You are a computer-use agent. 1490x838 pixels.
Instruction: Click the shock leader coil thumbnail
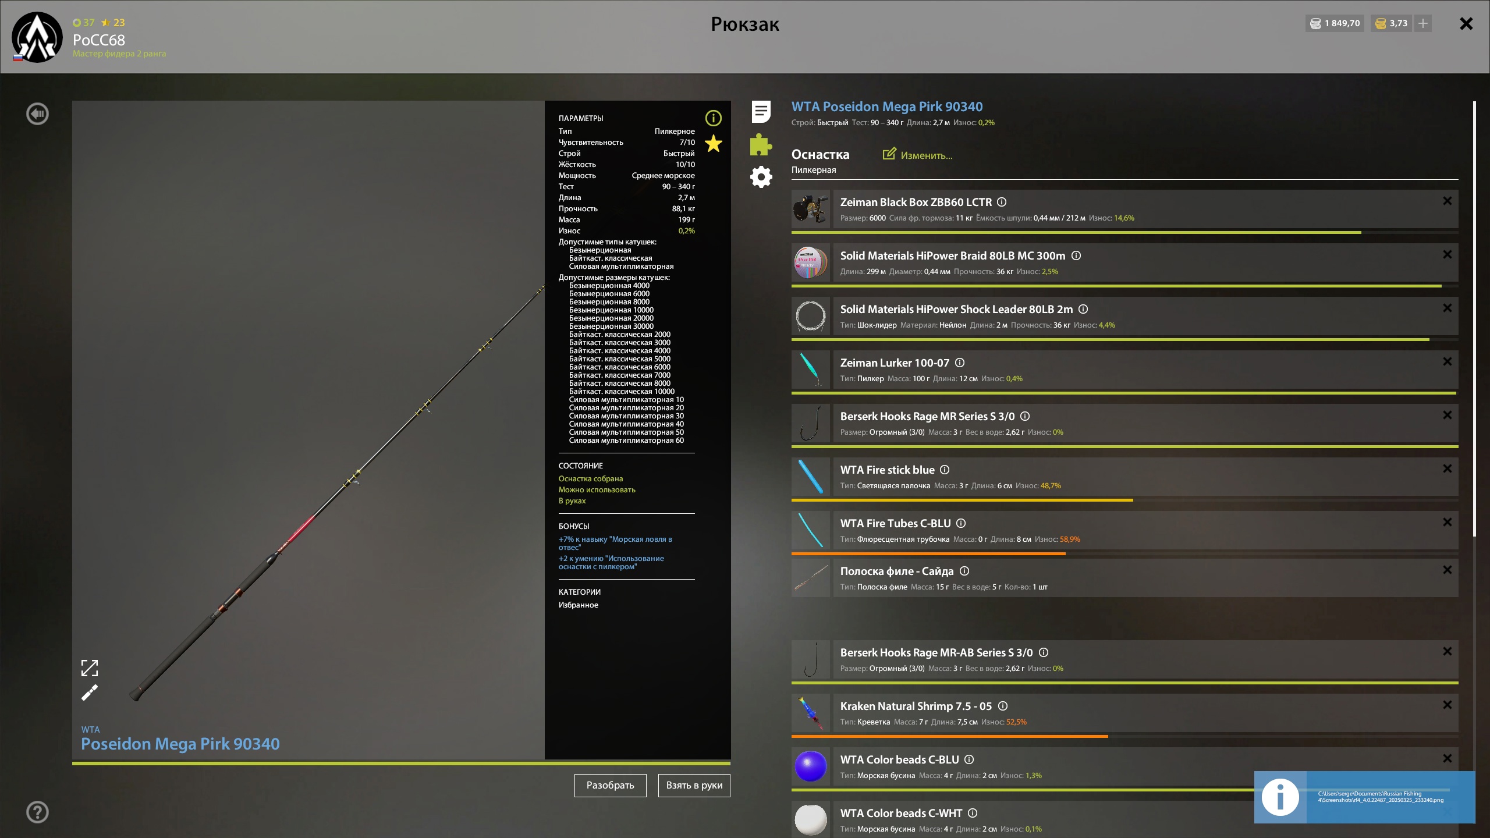click(x=811, y=316)
